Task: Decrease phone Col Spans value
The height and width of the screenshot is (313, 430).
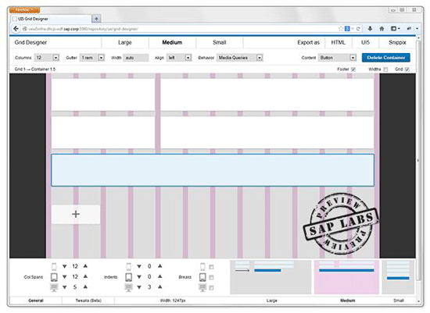Action: 65,266
